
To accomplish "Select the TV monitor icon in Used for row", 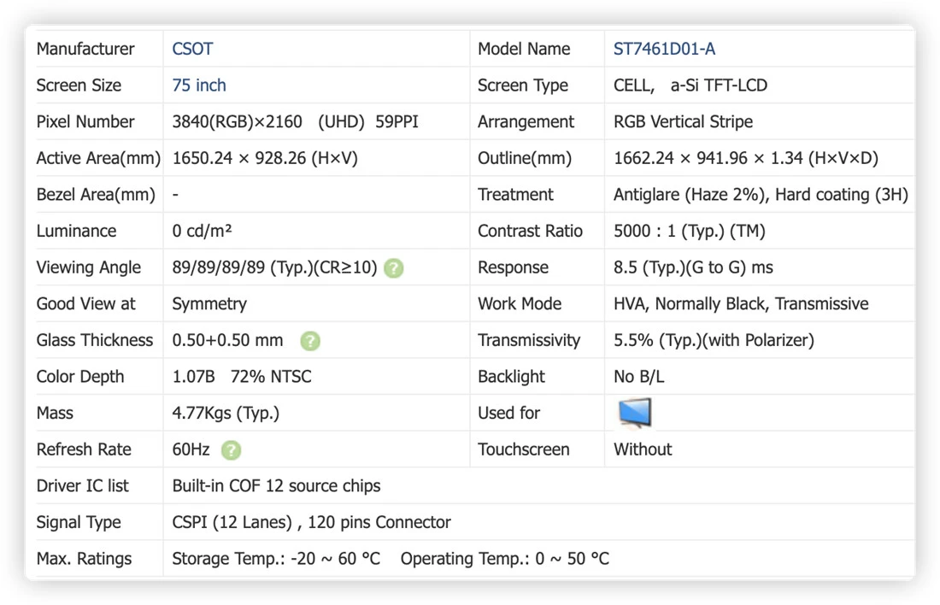I will [x=635, y=413].
